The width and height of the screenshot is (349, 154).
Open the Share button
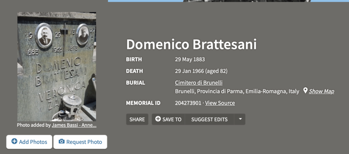click(137, 119)
